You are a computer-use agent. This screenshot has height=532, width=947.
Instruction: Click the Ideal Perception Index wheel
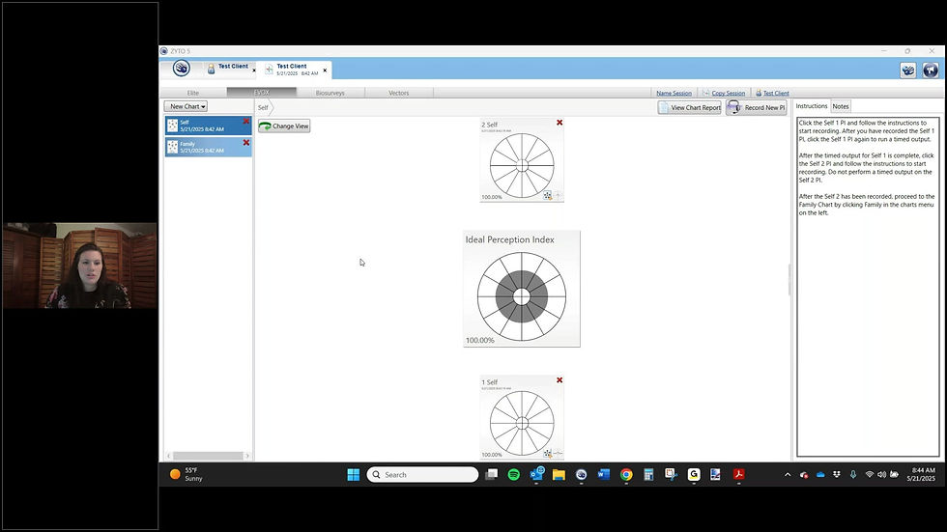[x=522, y=296]
